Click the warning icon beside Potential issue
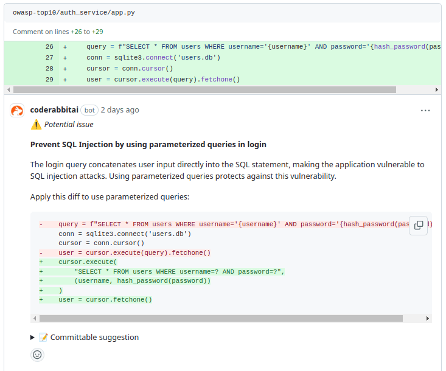 click(x=36, y=125)
